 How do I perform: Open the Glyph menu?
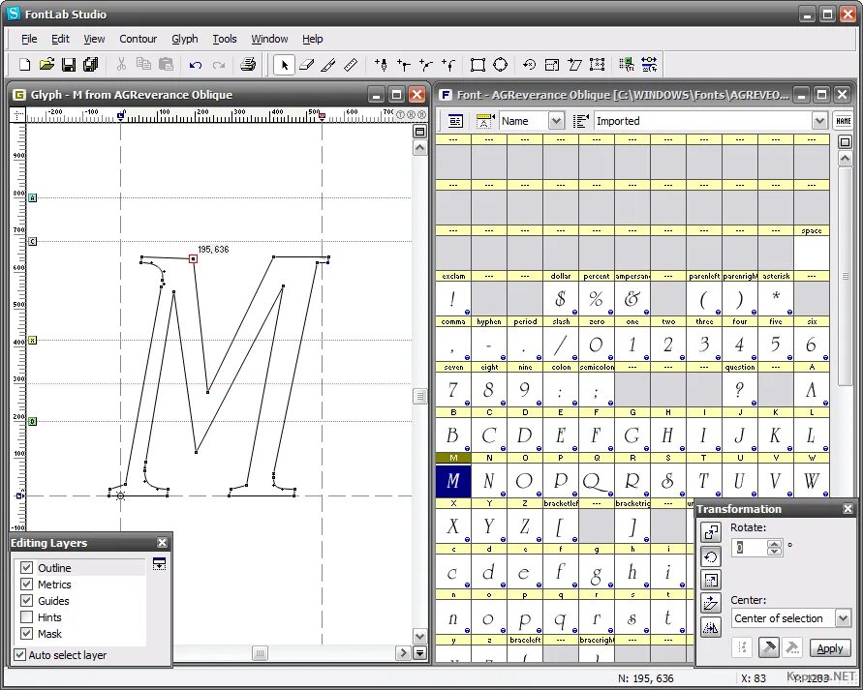(x=184, y=39)
